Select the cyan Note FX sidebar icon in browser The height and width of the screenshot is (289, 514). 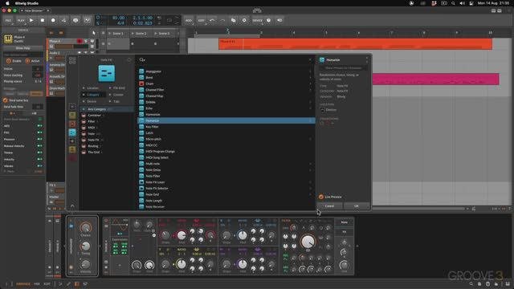tap(72, 132)
